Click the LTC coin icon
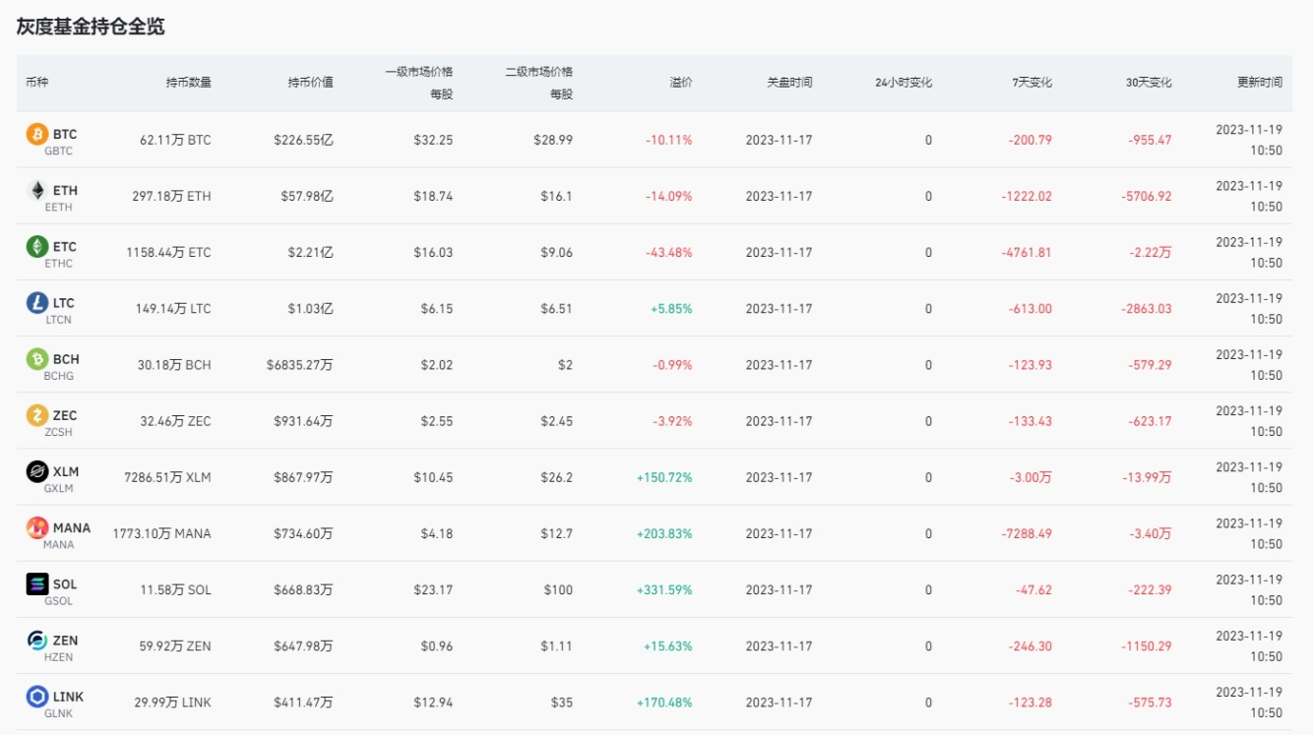 tap(36, 303)
